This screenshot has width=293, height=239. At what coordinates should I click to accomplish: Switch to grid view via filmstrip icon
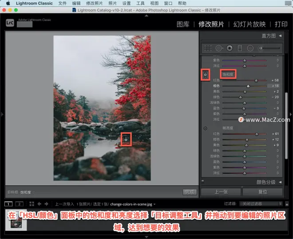pos(32,204)
